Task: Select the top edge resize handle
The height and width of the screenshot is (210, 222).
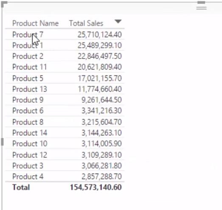Action: [x=201, y=3]
